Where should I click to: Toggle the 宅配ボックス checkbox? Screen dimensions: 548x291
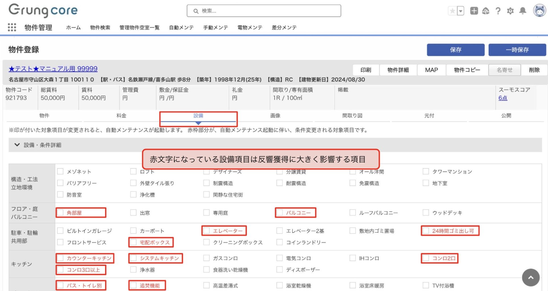pyautogui.click(x=133, y=242)
